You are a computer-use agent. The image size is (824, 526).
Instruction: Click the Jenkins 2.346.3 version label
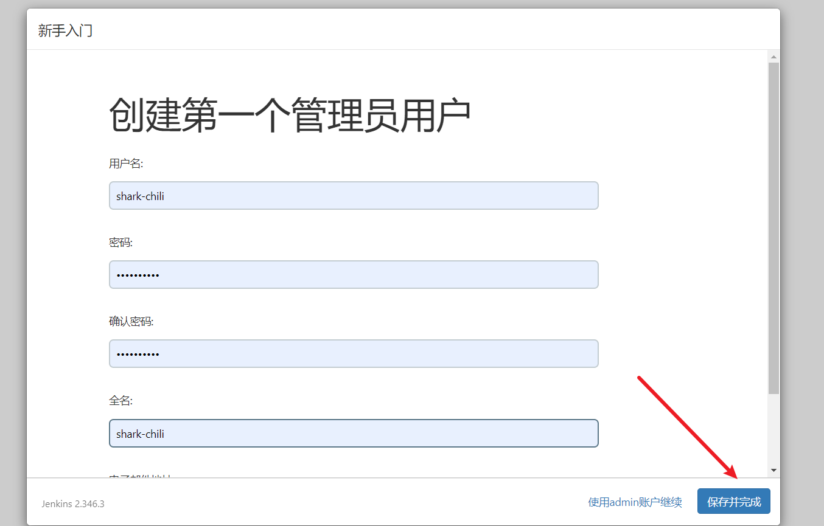pos(72,504)
